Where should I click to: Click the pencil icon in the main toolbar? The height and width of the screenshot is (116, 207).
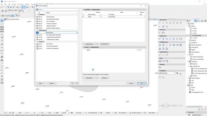[x=11, y=7]
